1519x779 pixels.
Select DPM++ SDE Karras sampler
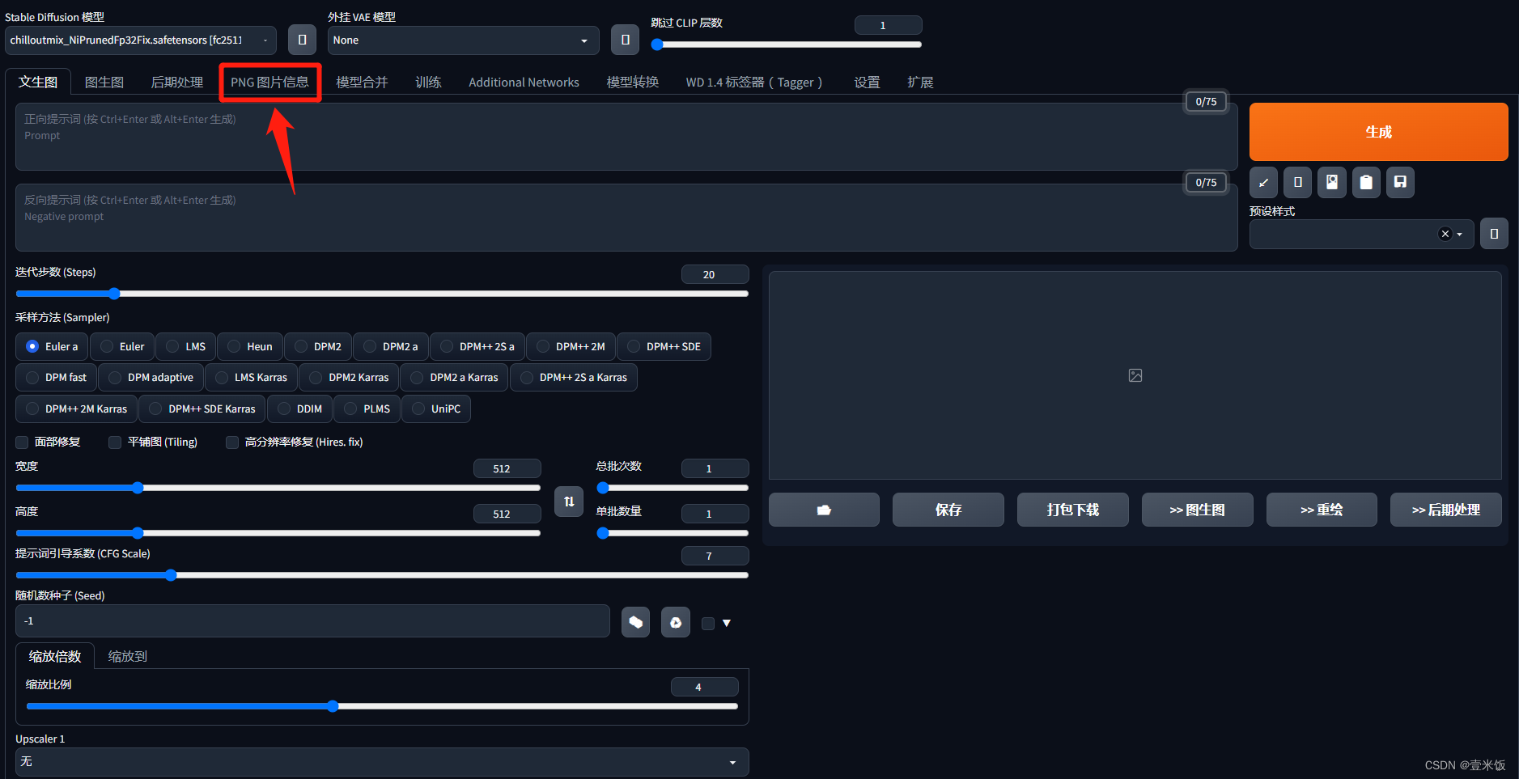tap(202, 409)
